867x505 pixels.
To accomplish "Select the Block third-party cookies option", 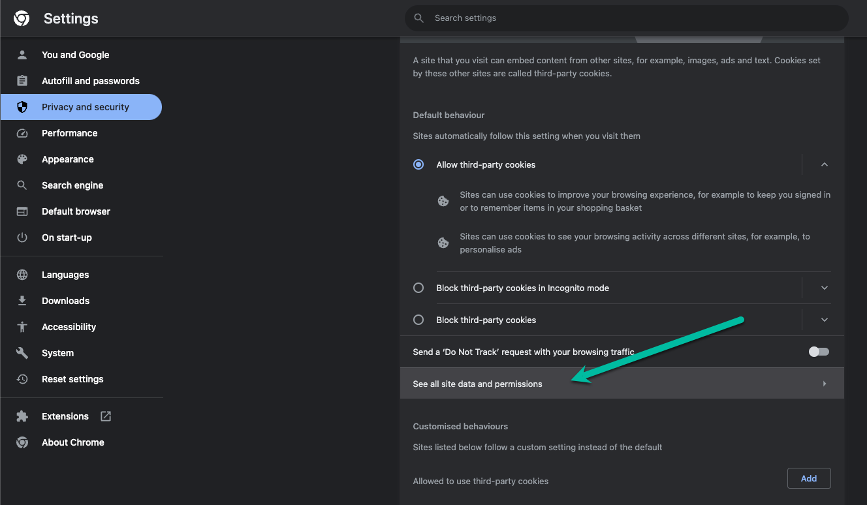I will pyautogui.click(x=418, y=320).
